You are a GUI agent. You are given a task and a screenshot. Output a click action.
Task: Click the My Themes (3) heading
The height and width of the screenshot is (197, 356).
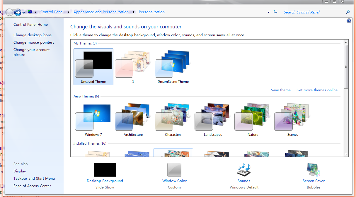tap(85, 43)
